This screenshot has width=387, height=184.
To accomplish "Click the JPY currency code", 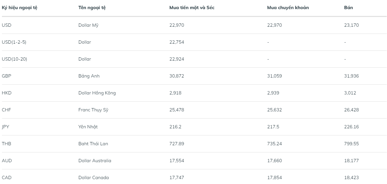I will coord(6,127).
